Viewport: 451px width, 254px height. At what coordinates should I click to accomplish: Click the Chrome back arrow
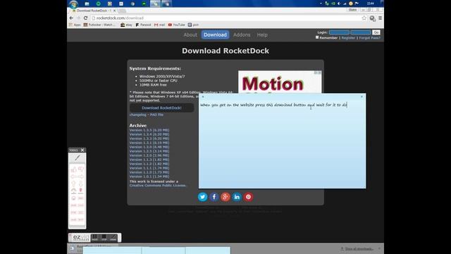point(71,18)
